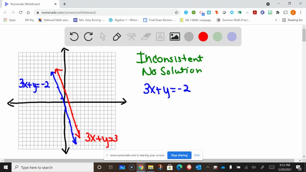Click the redo arrow in whiteboard toolbar
The height and width of the screenshot is (172, 306).
point(88,37)
